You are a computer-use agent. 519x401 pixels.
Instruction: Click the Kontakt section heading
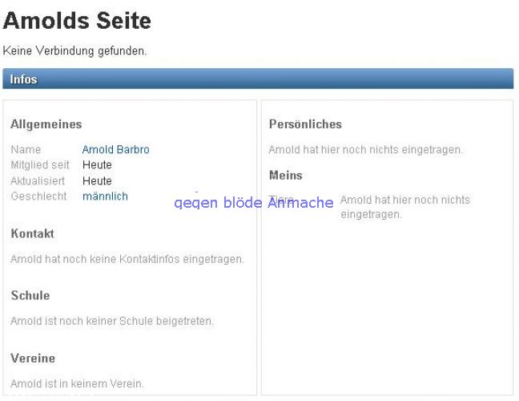[x=33, y=233]
